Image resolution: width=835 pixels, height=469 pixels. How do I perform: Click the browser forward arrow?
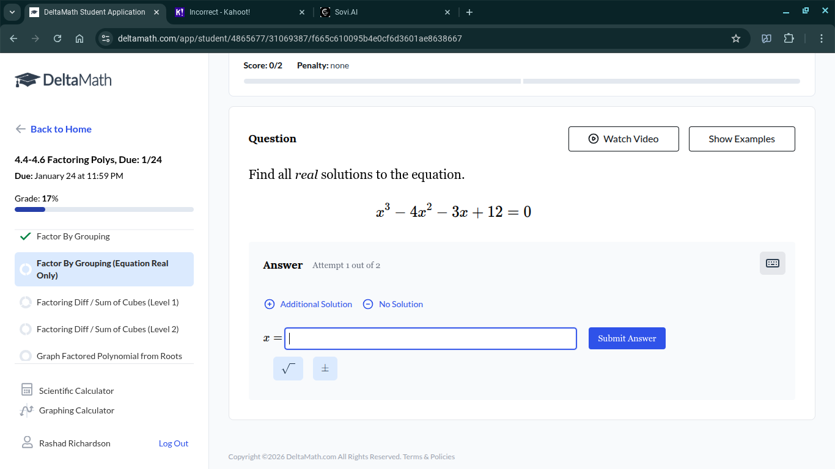pos(35,38)
